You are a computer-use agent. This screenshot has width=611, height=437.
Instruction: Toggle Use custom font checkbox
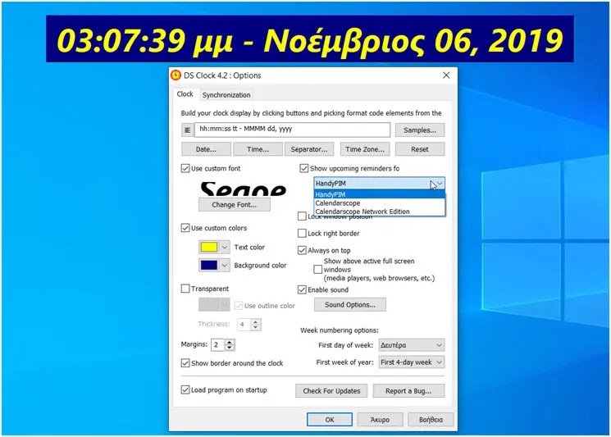185,168
